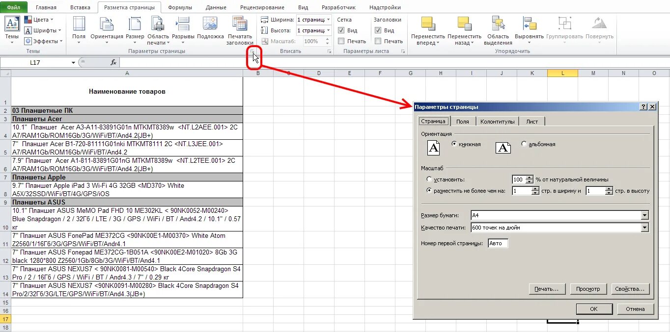Click the Размер (Size) icon
The image size is (670, 332).
[x=135, y=24]
